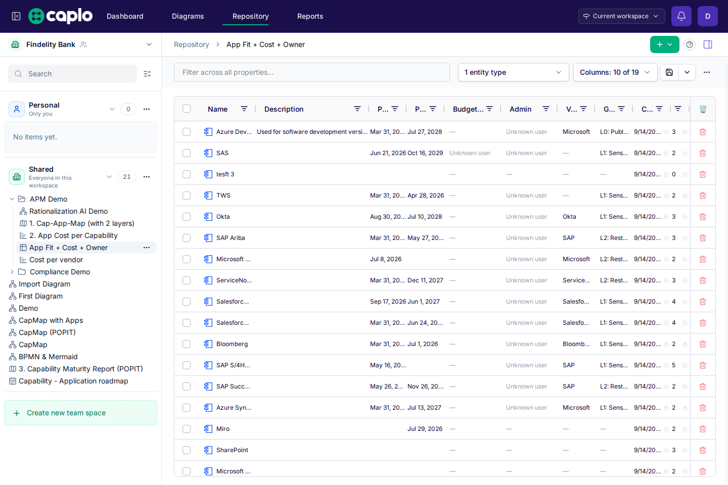This screenshot has height=485, width=728.
Task: Check the tesft 3 row checkbox
Action: coord(187,174)
